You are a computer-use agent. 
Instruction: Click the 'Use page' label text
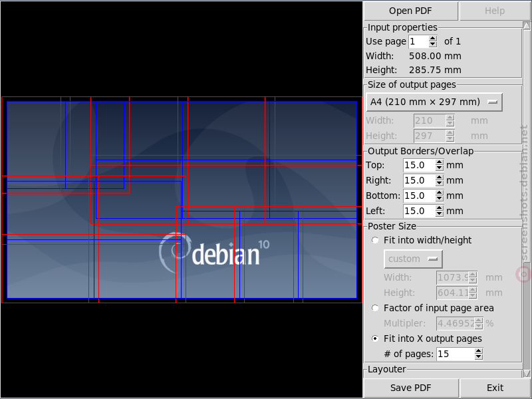pyautogui.click(x=386, y=41)
